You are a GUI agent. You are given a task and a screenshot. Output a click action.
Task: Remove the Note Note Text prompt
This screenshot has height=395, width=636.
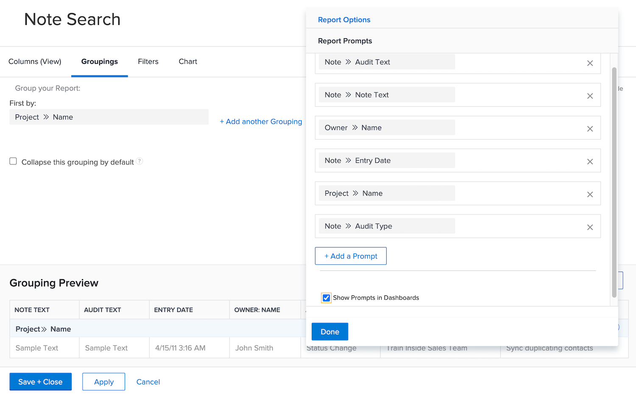click(590, 96)
